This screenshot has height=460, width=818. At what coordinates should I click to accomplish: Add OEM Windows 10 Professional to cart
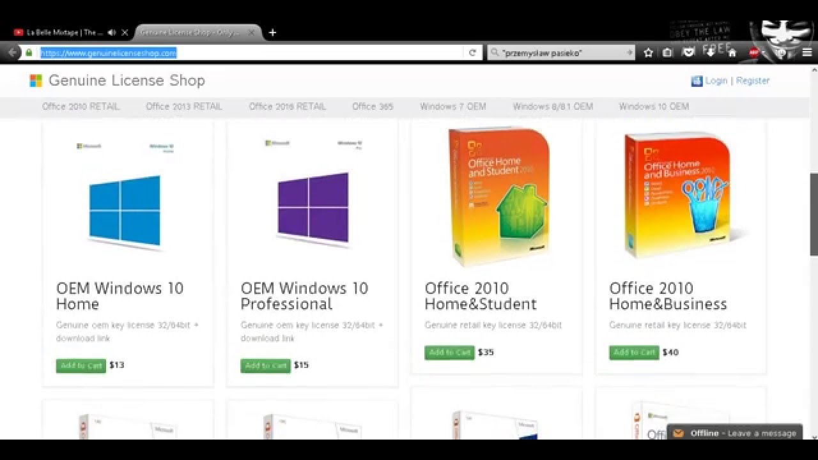[x=266, y=365]
